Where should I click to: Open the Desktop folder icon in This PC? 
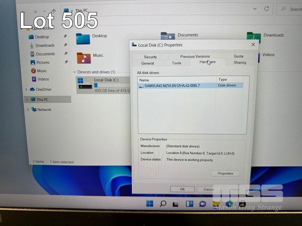click(x=82, y=38)
